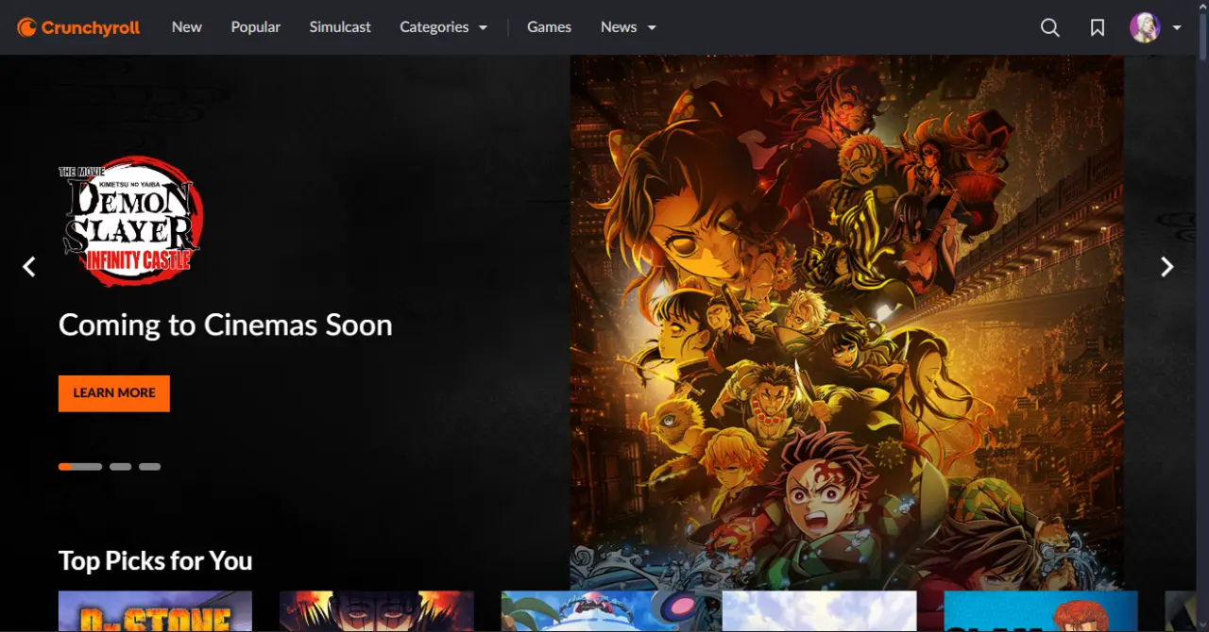
Task: Click the LEARN MORE button
Action: pos(114,393)
